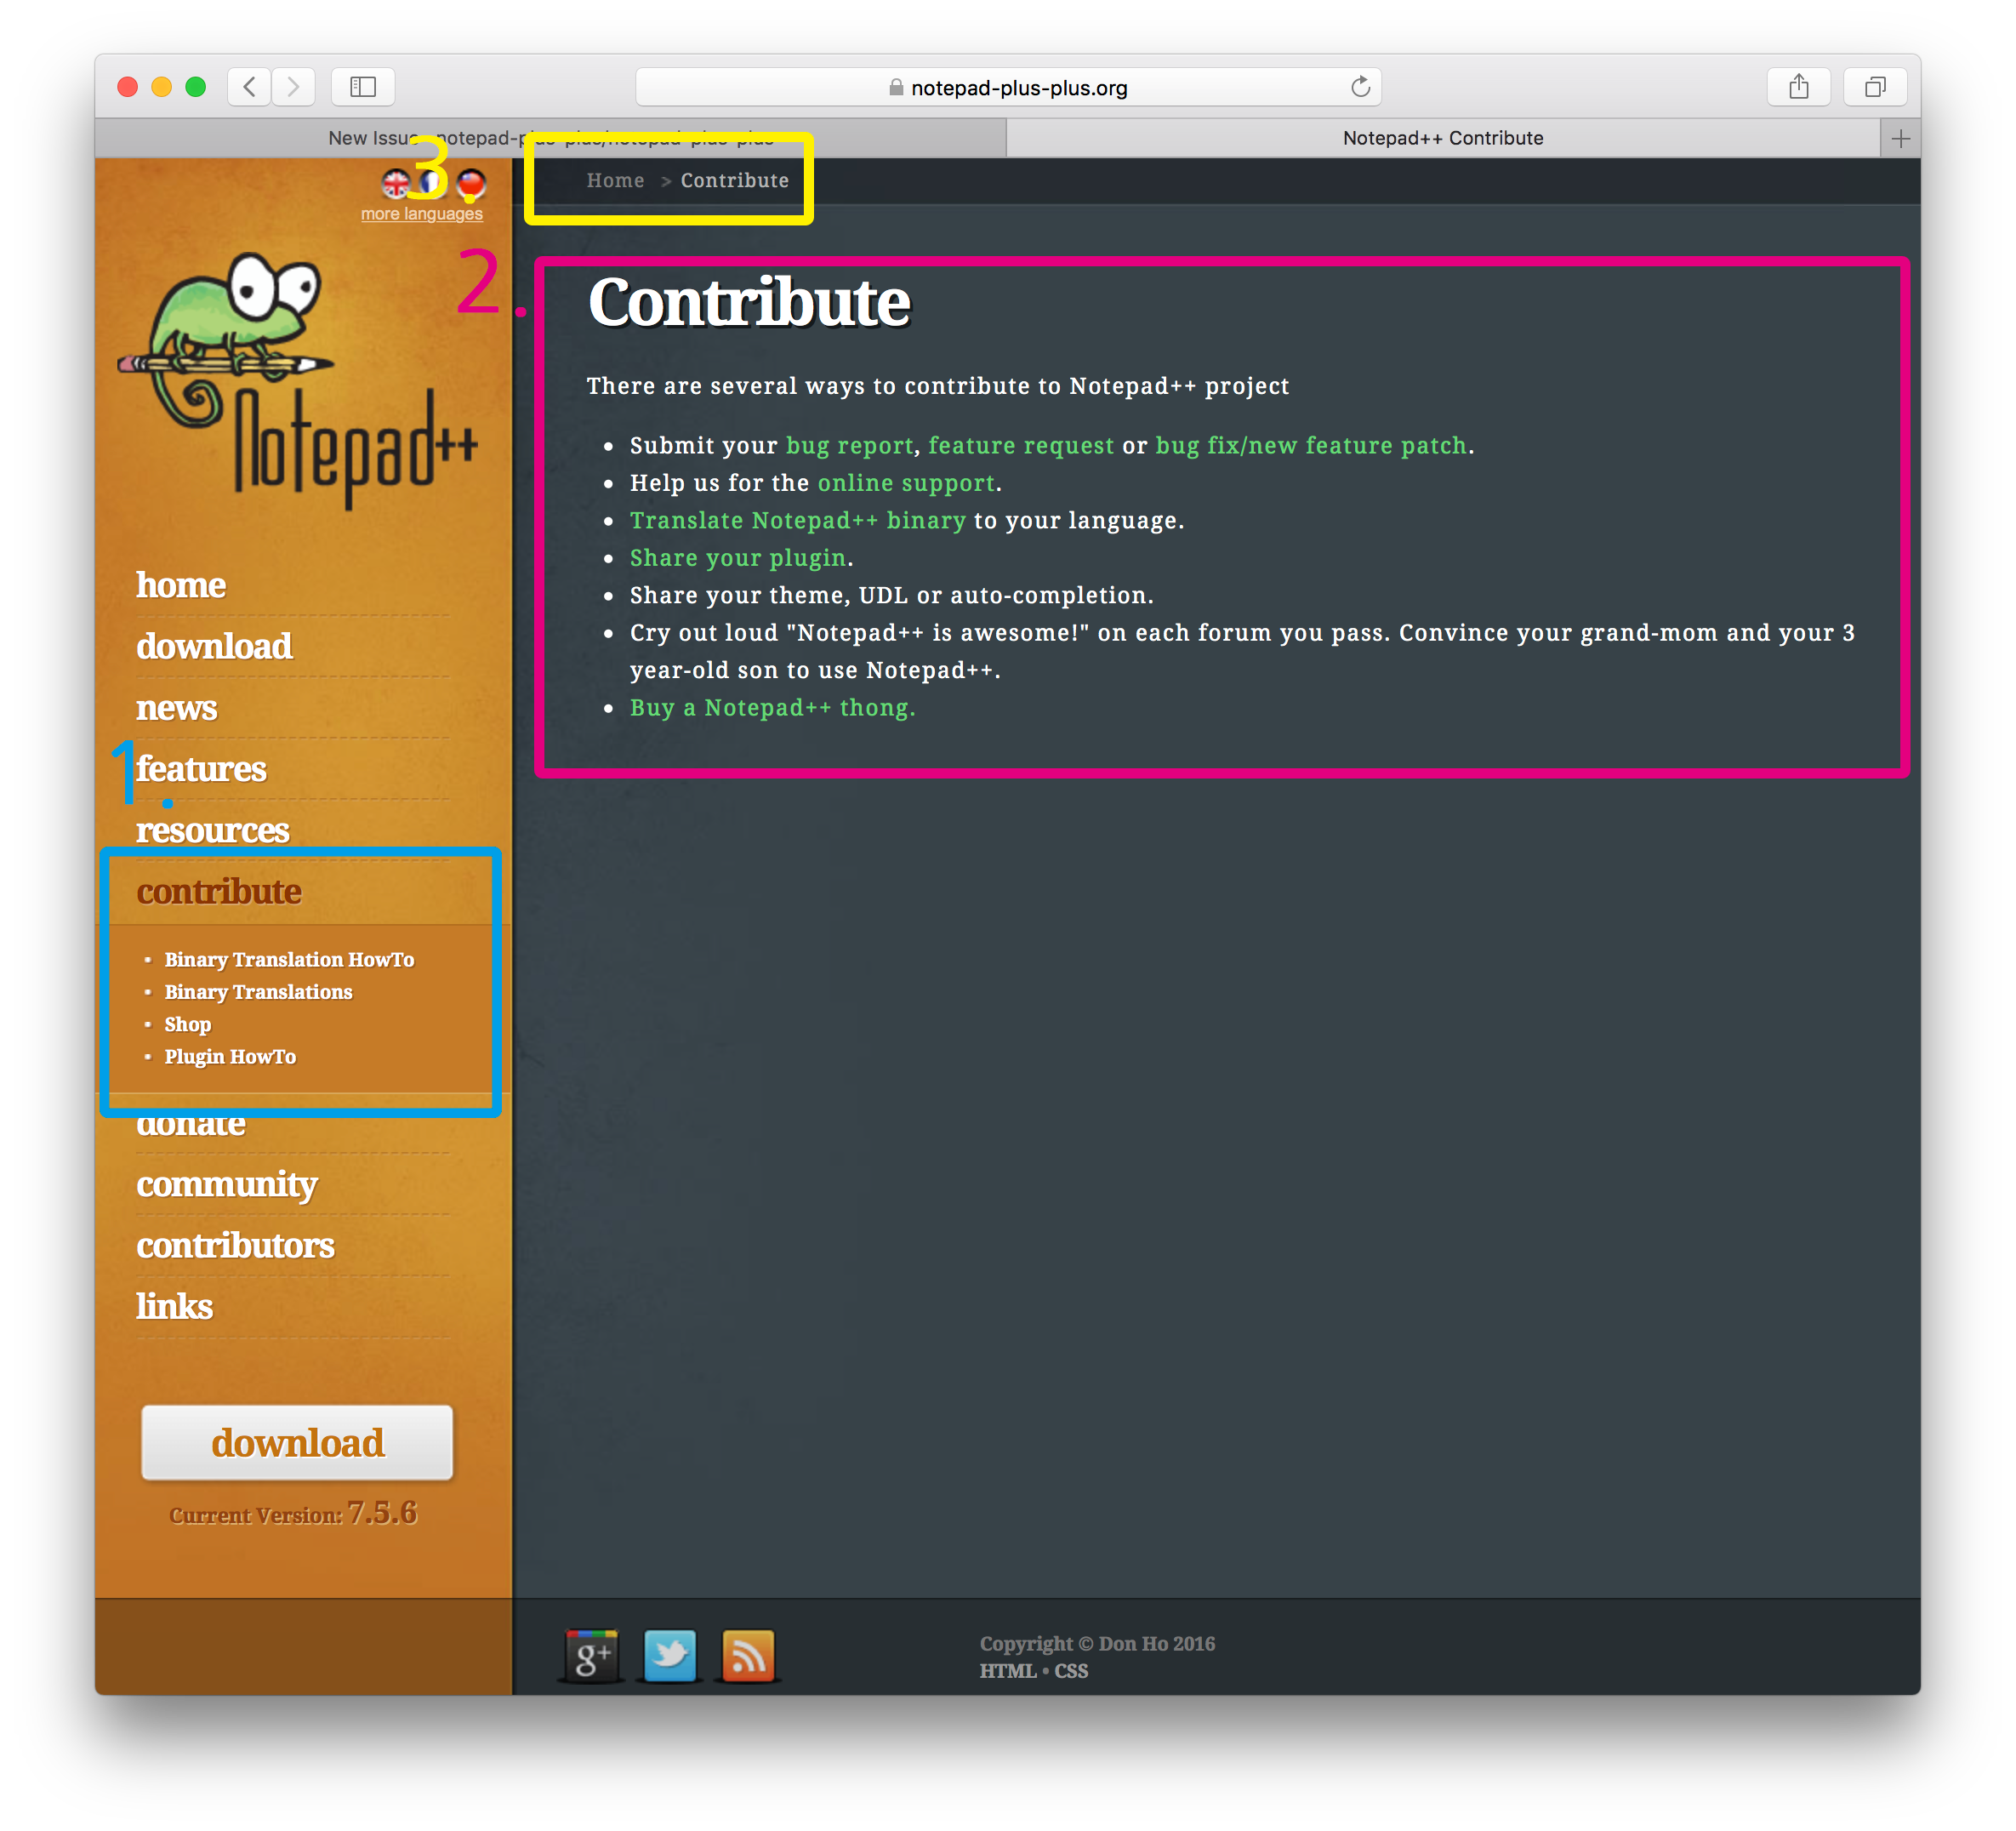Open the Shop sublink
The image size is (2016, 1831).
[188, 1024]
